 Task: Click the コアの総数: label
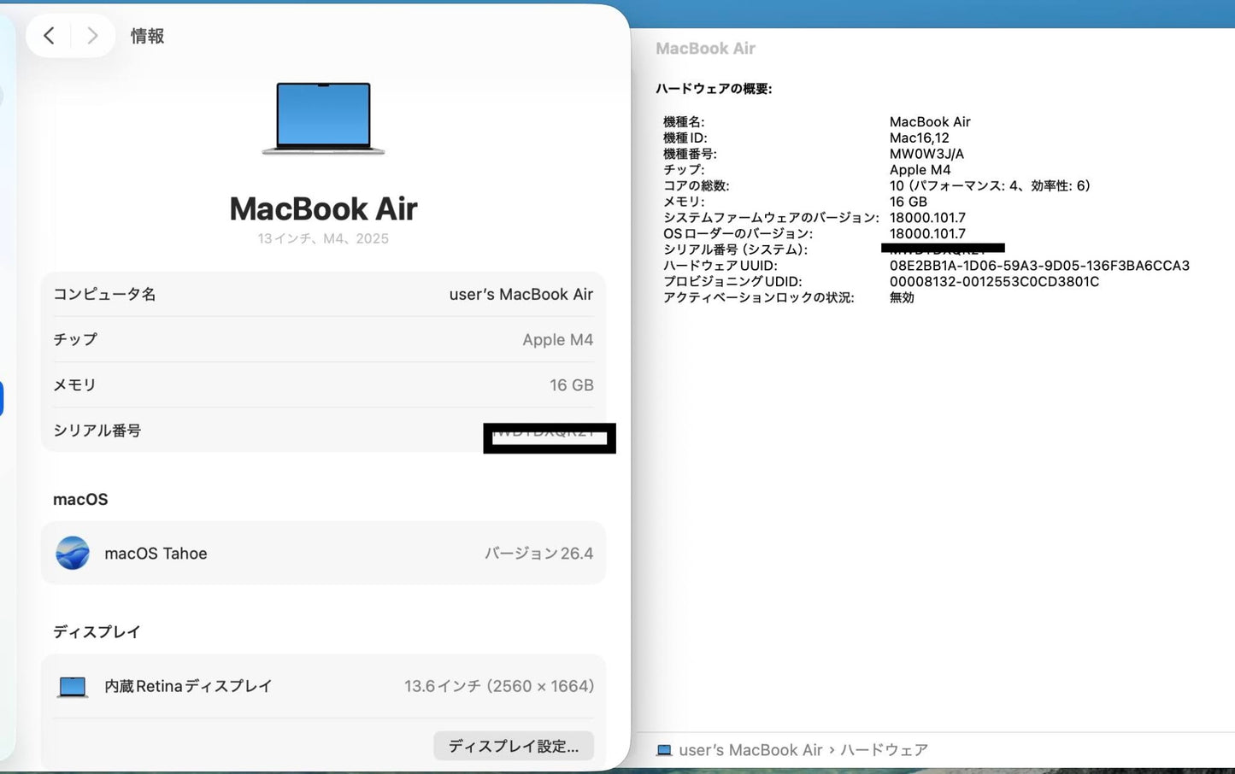[x=697, y=185]
